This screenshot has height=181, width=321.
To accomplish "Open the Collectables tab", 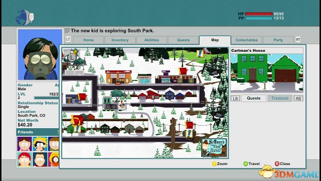I will pyautogui.click(x=246, y=40).
